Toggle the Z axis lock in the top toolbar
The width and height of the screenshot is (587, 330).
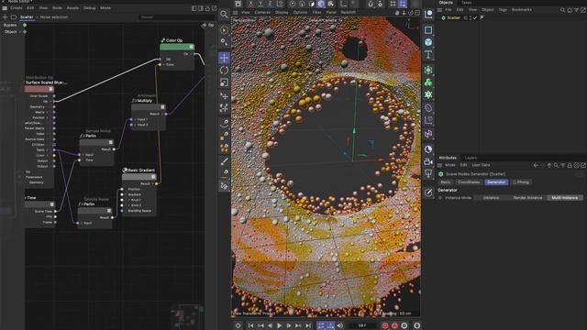tap(270, 4)
